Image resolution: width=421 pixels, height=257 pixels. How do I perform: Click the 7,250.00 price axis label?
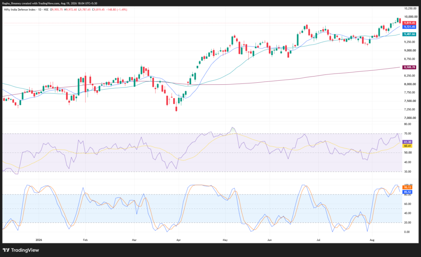410,109
